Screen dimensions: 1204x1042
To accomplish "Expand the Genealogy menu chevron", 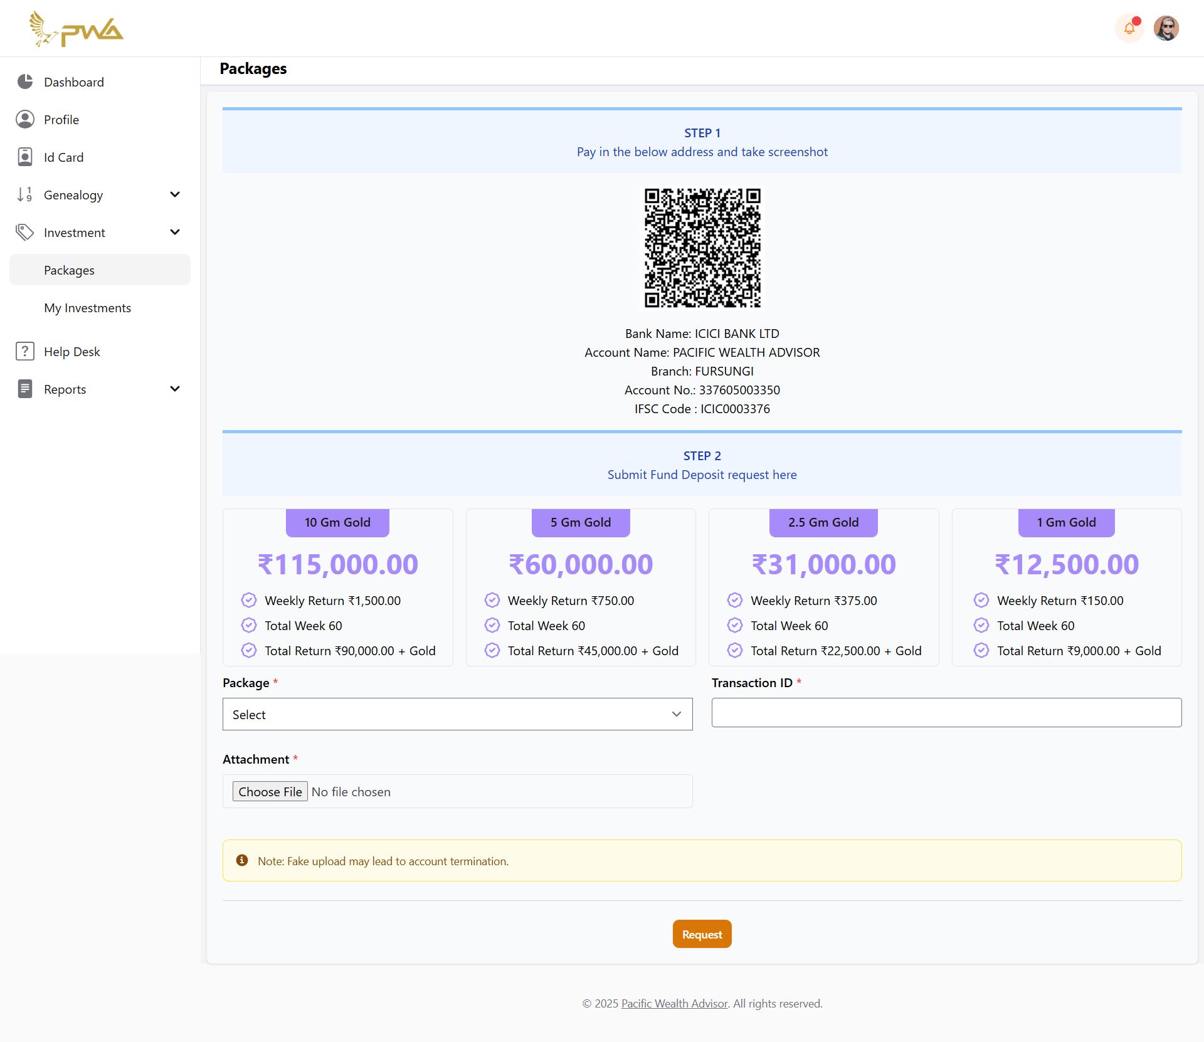I will point(175,194).
